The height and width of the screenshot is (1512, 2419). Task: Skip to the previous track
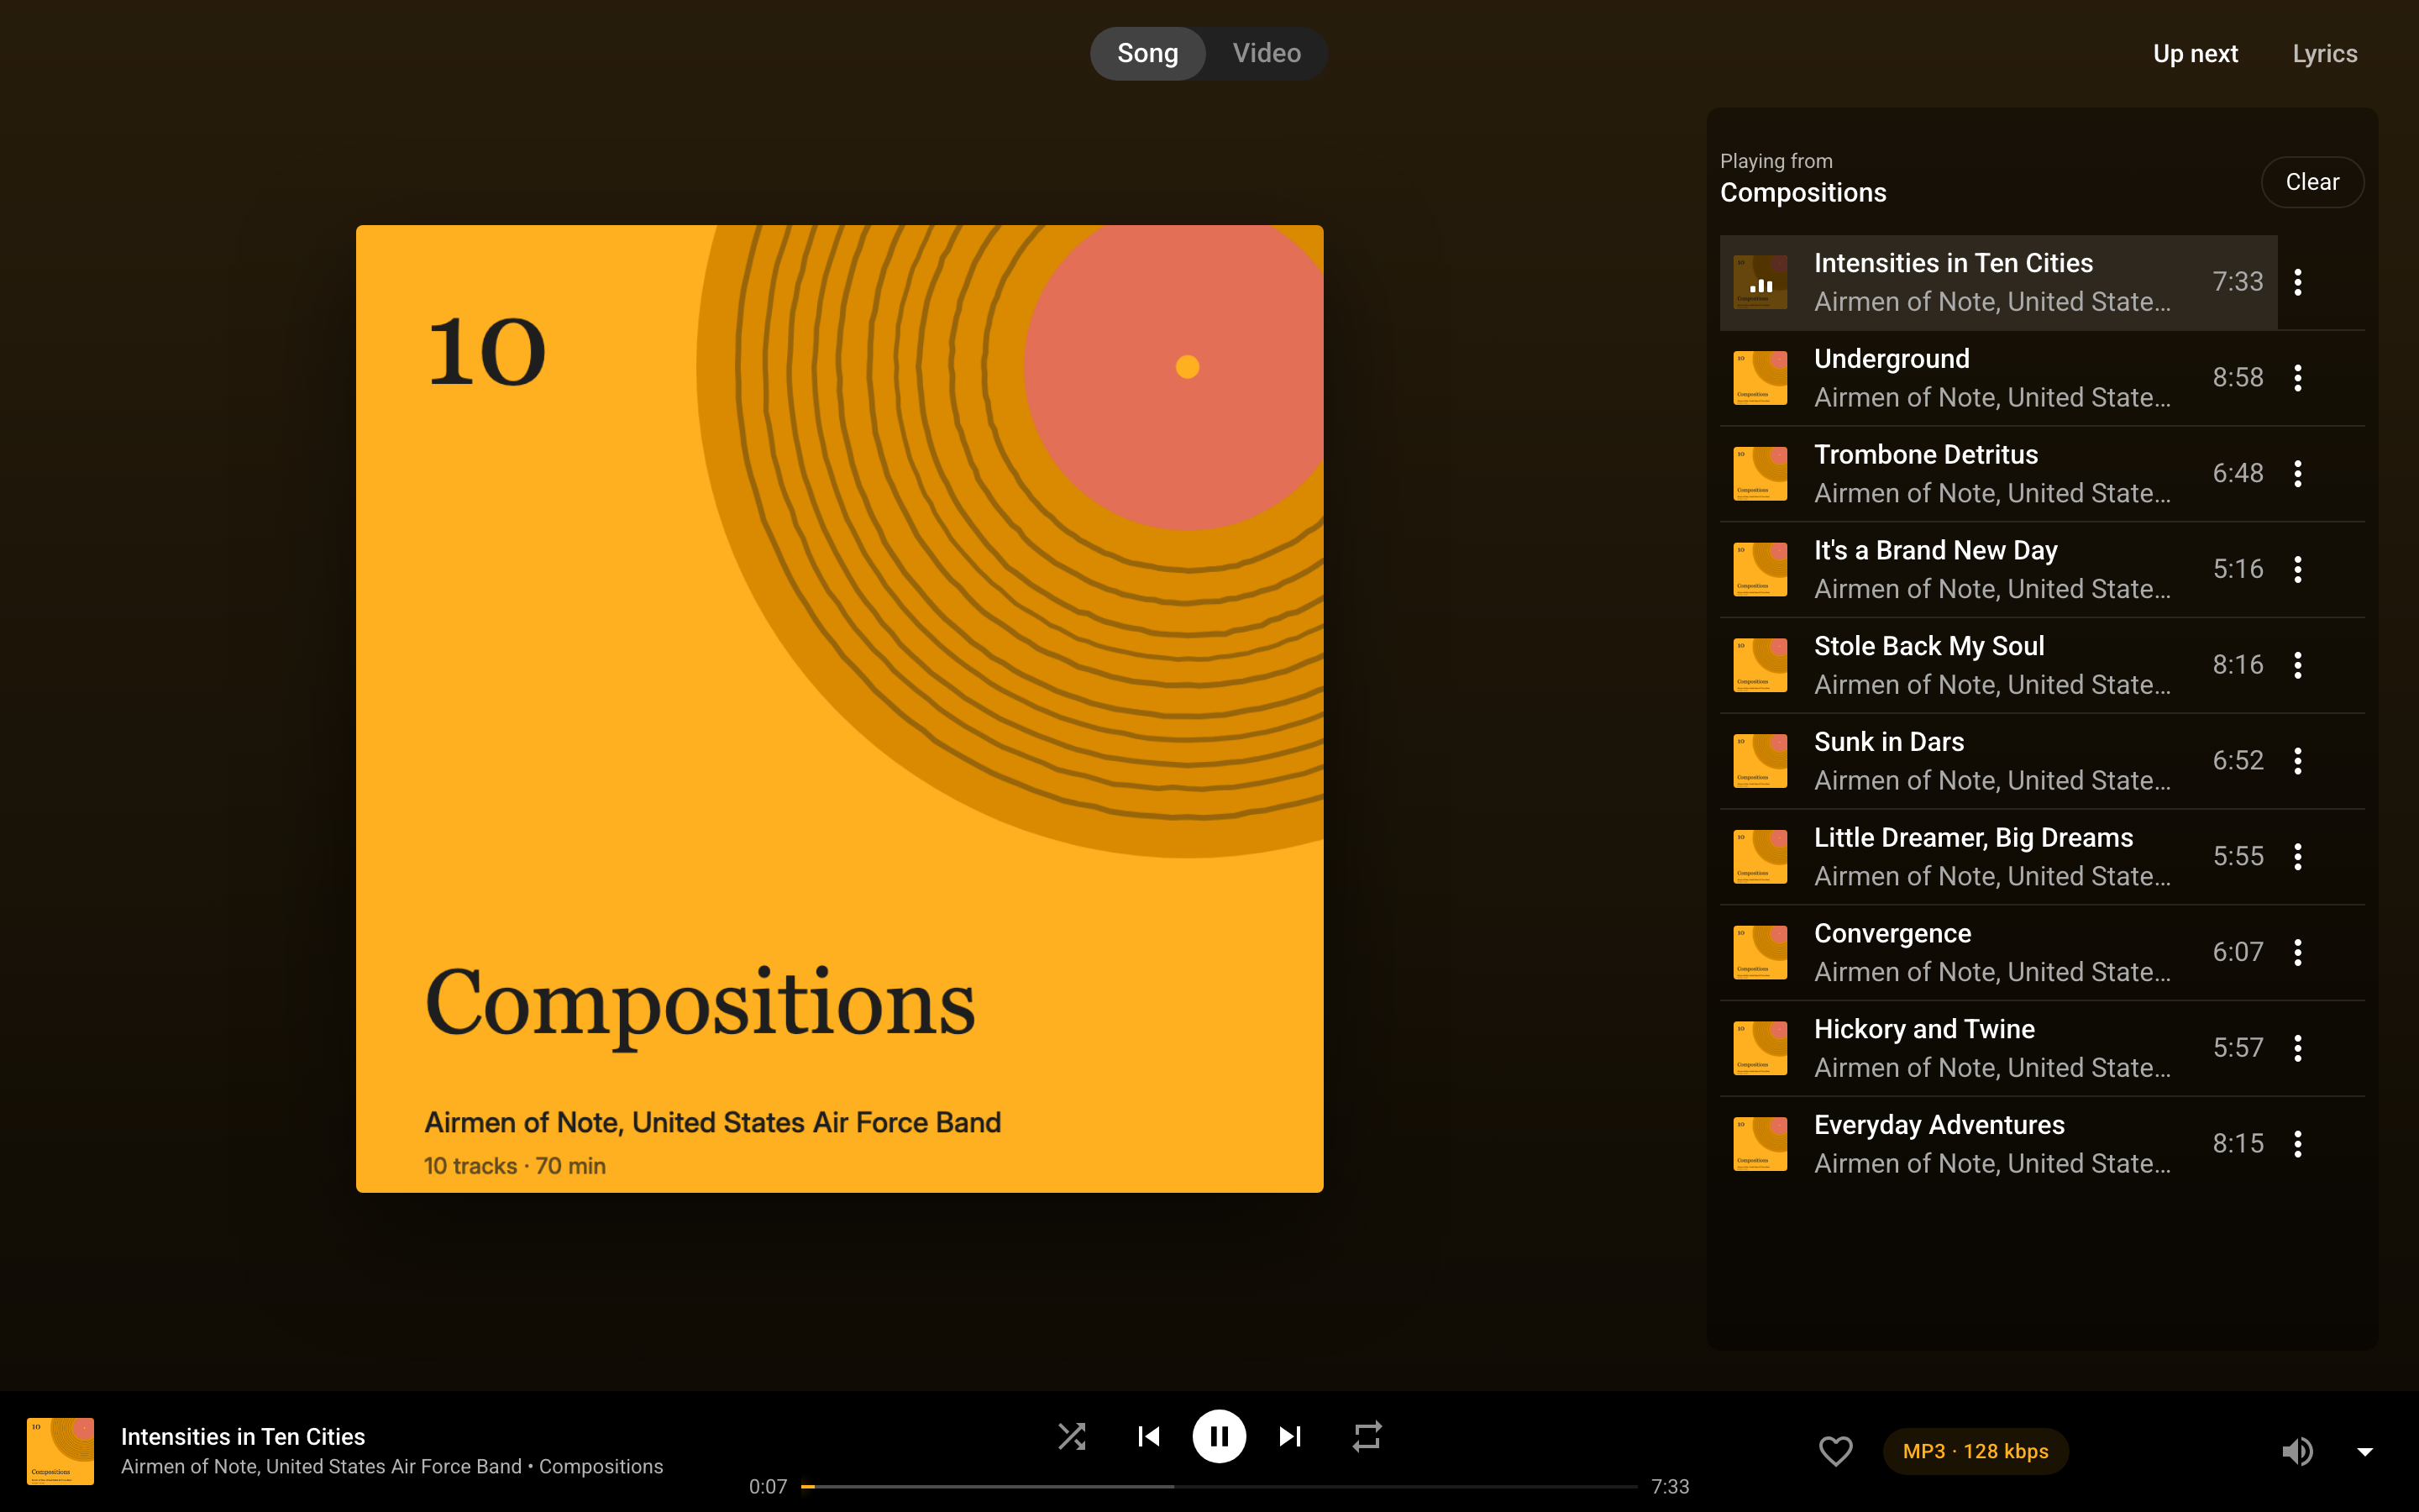(1148, 1437)
